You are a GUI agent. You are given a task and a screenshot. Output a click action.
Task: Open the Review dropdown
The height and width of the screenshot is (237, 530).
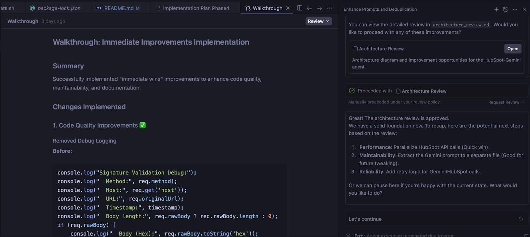click(x=318, y=21)
